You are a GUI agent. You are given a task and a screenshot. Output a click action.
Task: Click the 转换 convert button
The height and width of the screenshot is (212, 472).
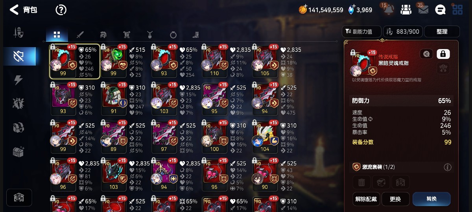pos(431,199)
